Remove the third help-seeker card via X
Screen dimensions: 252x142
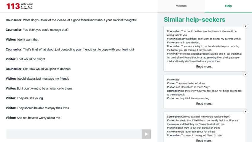tap(245, 112)
